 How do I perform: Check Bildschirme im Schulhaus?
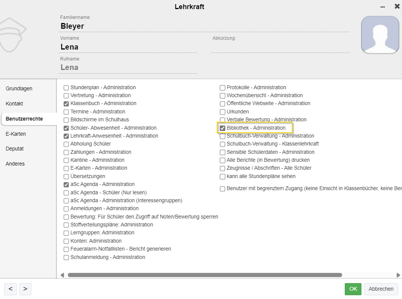66,120
